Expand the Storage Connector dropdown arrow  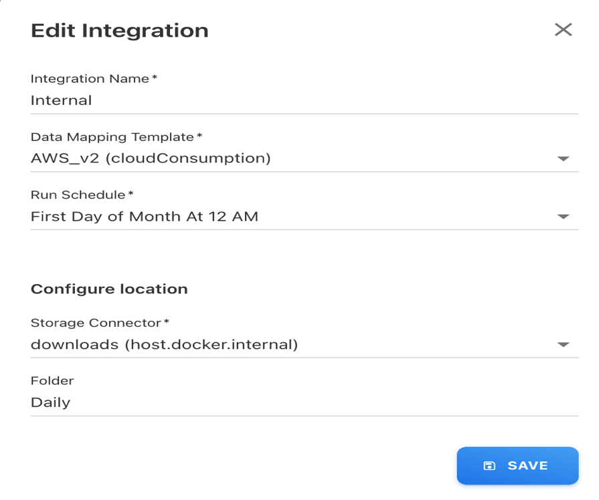[563, 345]
